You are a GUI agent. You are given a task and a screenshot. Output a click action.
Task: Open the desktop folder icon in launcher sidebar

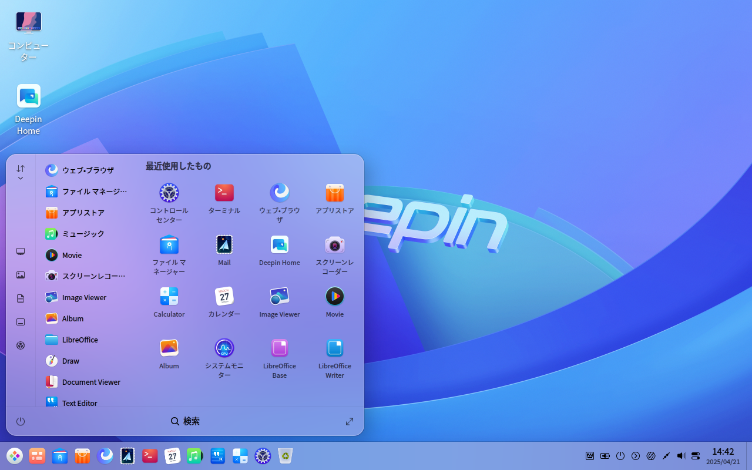point(21,322)
